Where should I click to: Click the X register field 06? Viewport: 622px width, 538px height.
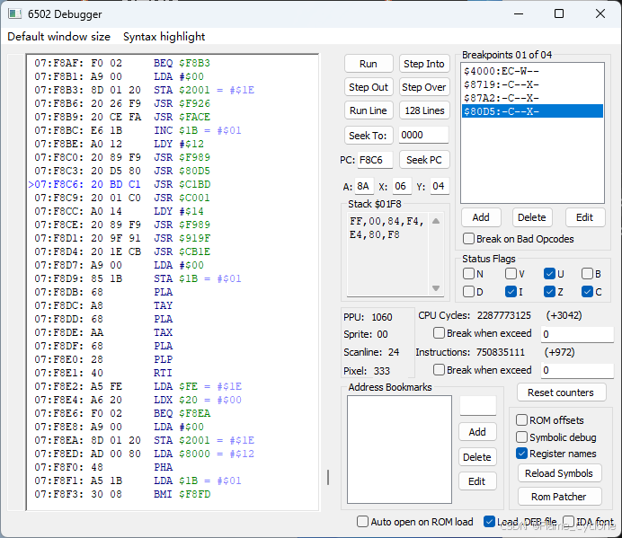tap(401, 186)
